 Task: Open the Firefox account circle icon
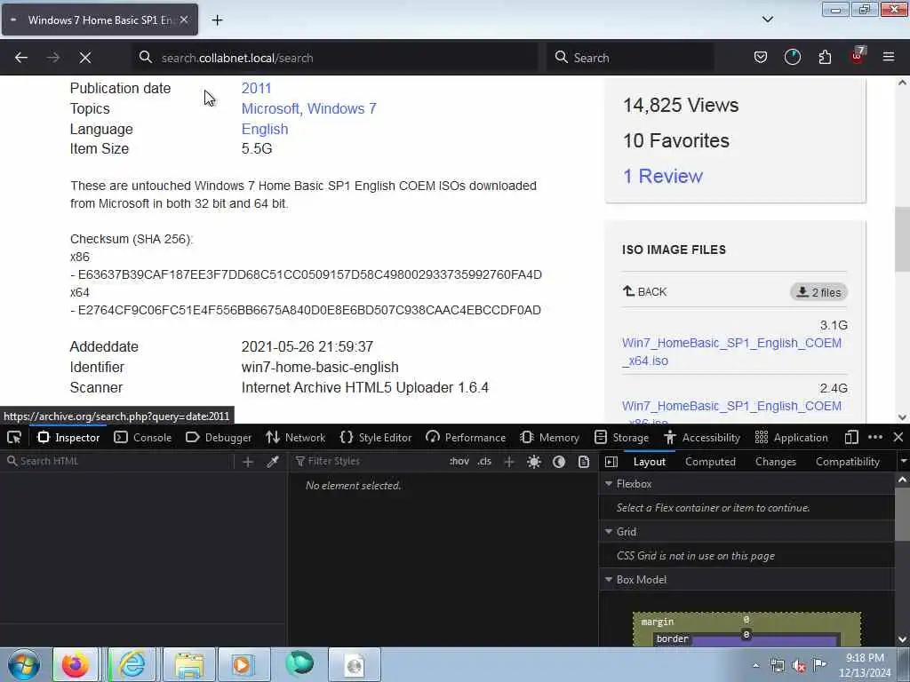point(792,57)
